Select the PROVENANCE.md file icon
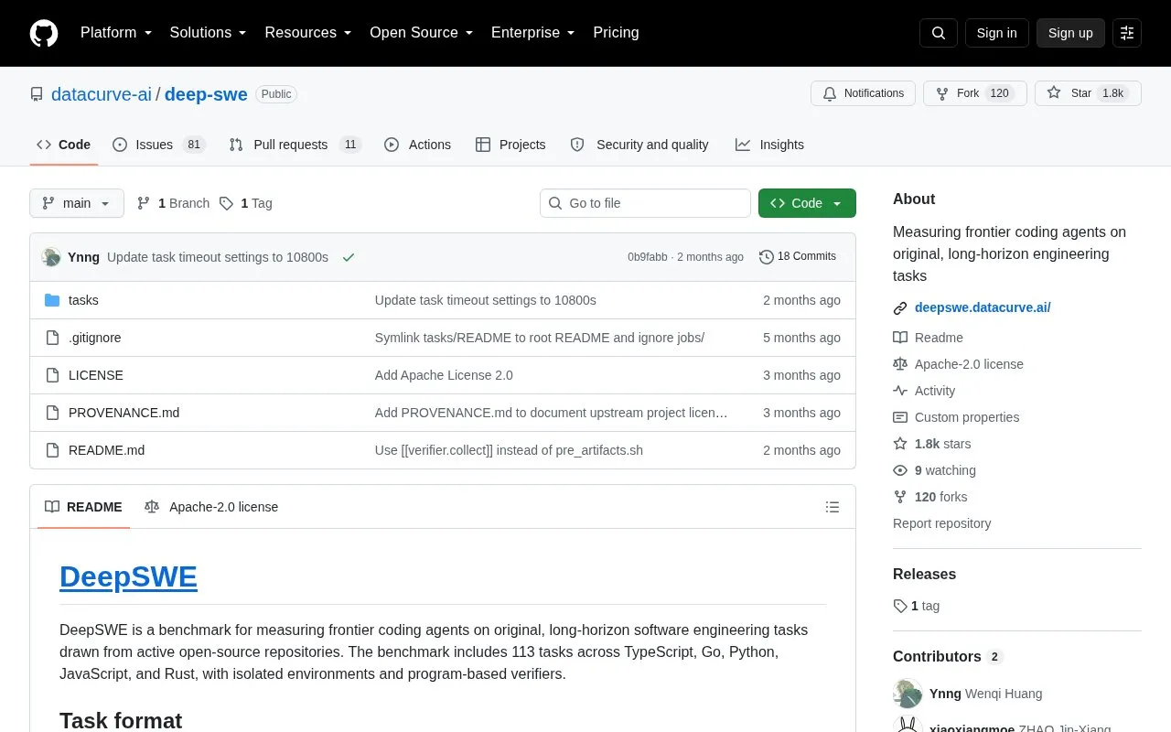Viewport: 1171px width, 732px height. pos(52,413)
